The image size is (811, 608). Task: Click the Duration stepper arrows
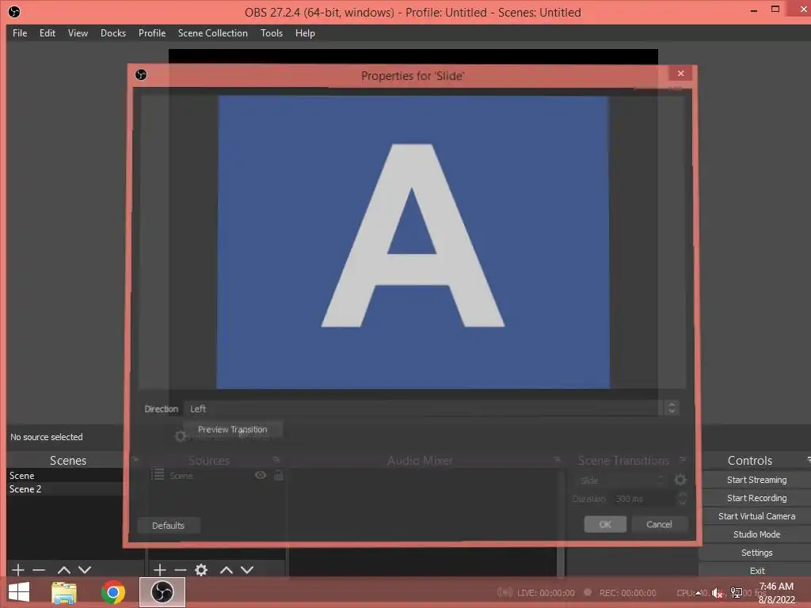[682, 499]
